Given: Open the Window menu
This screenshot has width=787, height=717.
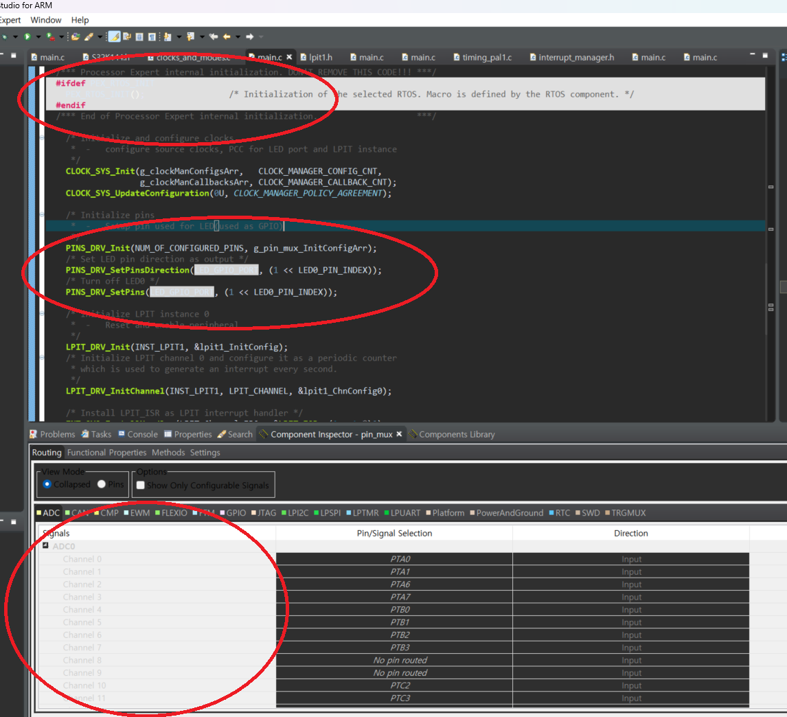Looking at the screenshot, I should [x=45, y=20].
